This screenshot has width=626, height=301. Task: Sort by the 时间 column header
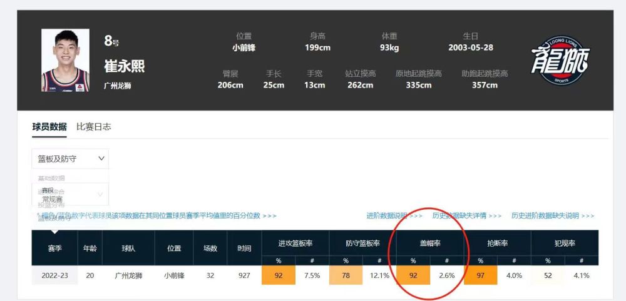pos(244,248)
